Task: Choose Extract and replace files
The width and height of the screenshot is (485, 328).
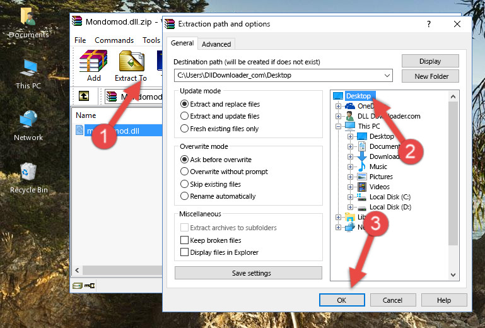Action: coord(220,104)
